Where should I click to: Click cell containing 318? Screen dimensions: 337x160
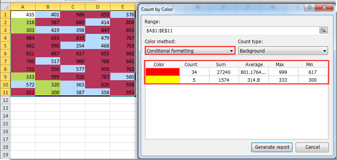pos(23,22)
